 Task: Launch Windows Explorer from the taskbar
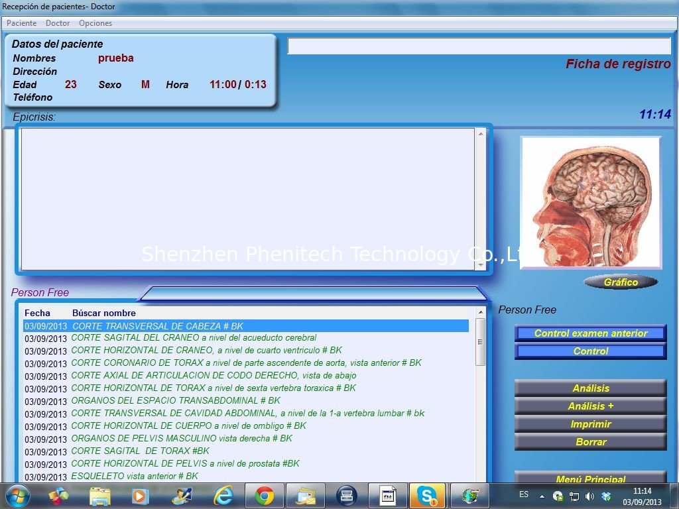point(100,496)
